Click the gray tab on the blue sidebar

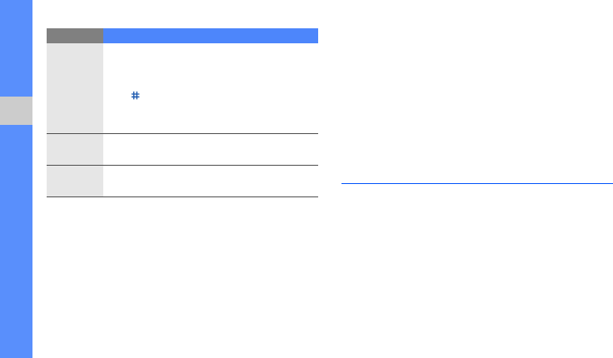pyautogui.click(x=16, y=111)
